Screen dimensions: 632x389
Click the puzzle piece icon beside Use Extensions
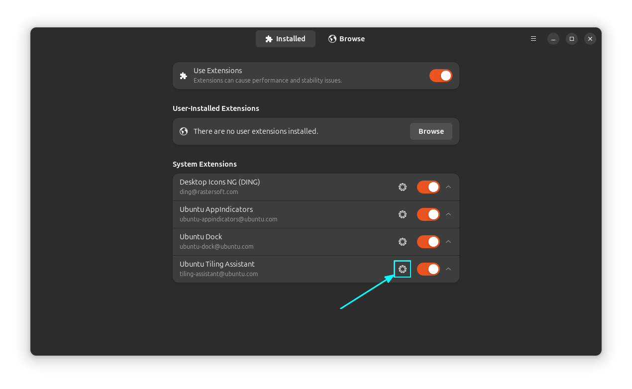184,76
